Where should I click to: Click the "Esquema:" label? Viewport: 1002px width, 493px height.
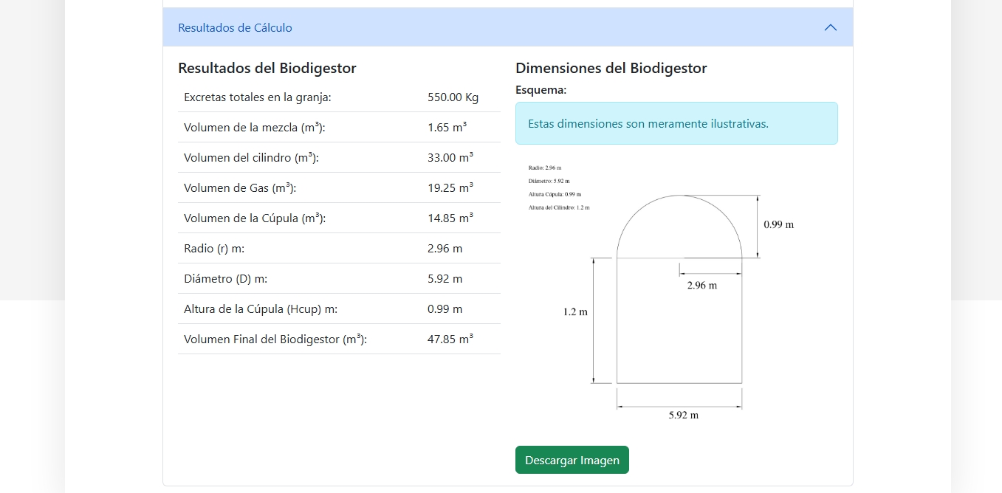point(541,90)
